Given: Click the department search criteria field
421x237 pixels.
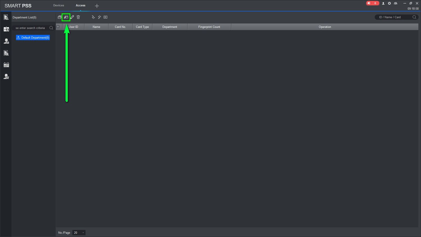Looking at the screenshot, I should (x=33, y=28).
